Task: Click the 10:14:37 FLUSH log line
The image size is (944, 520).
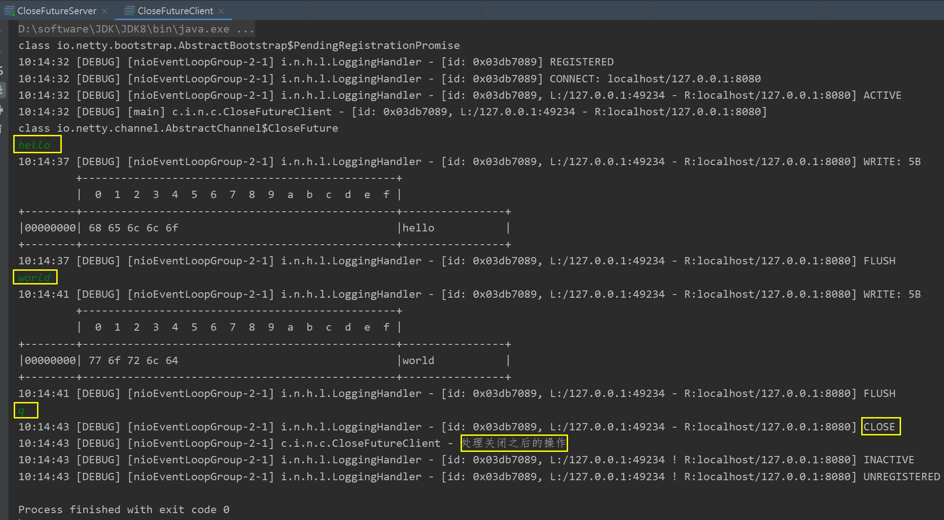Action: 457,261
